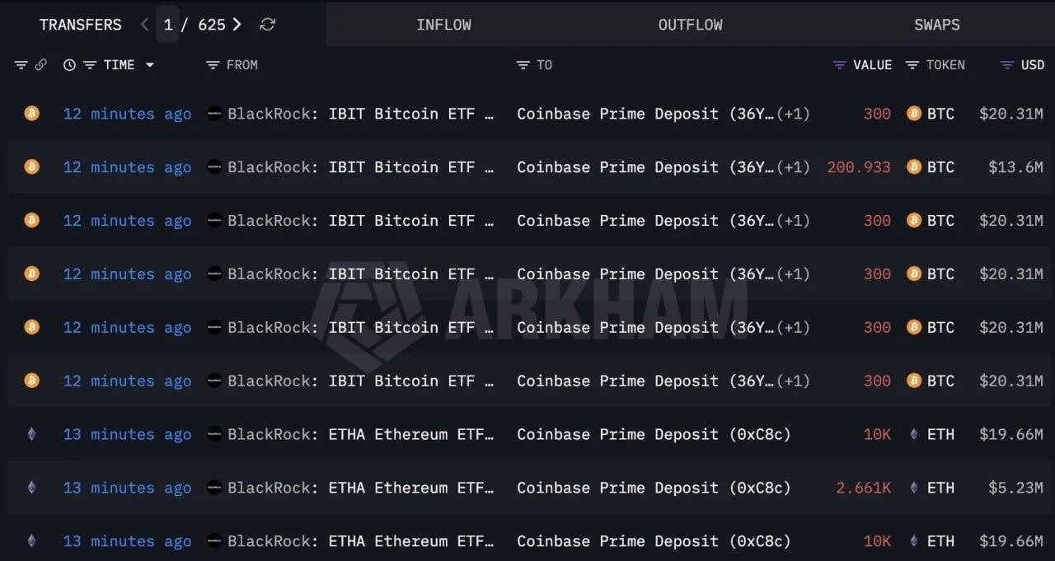Click the refresh transfers icon

267,25
